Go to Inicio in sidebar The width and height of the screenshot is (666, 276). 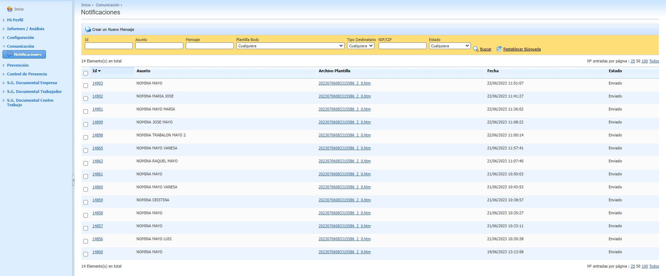tap(19, 9)
